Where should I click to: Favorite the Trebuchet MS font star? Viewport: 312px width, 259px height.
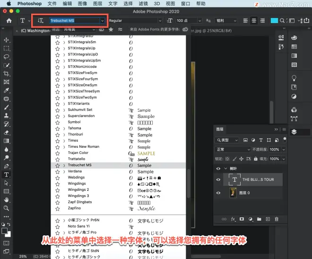pos(58,165)
